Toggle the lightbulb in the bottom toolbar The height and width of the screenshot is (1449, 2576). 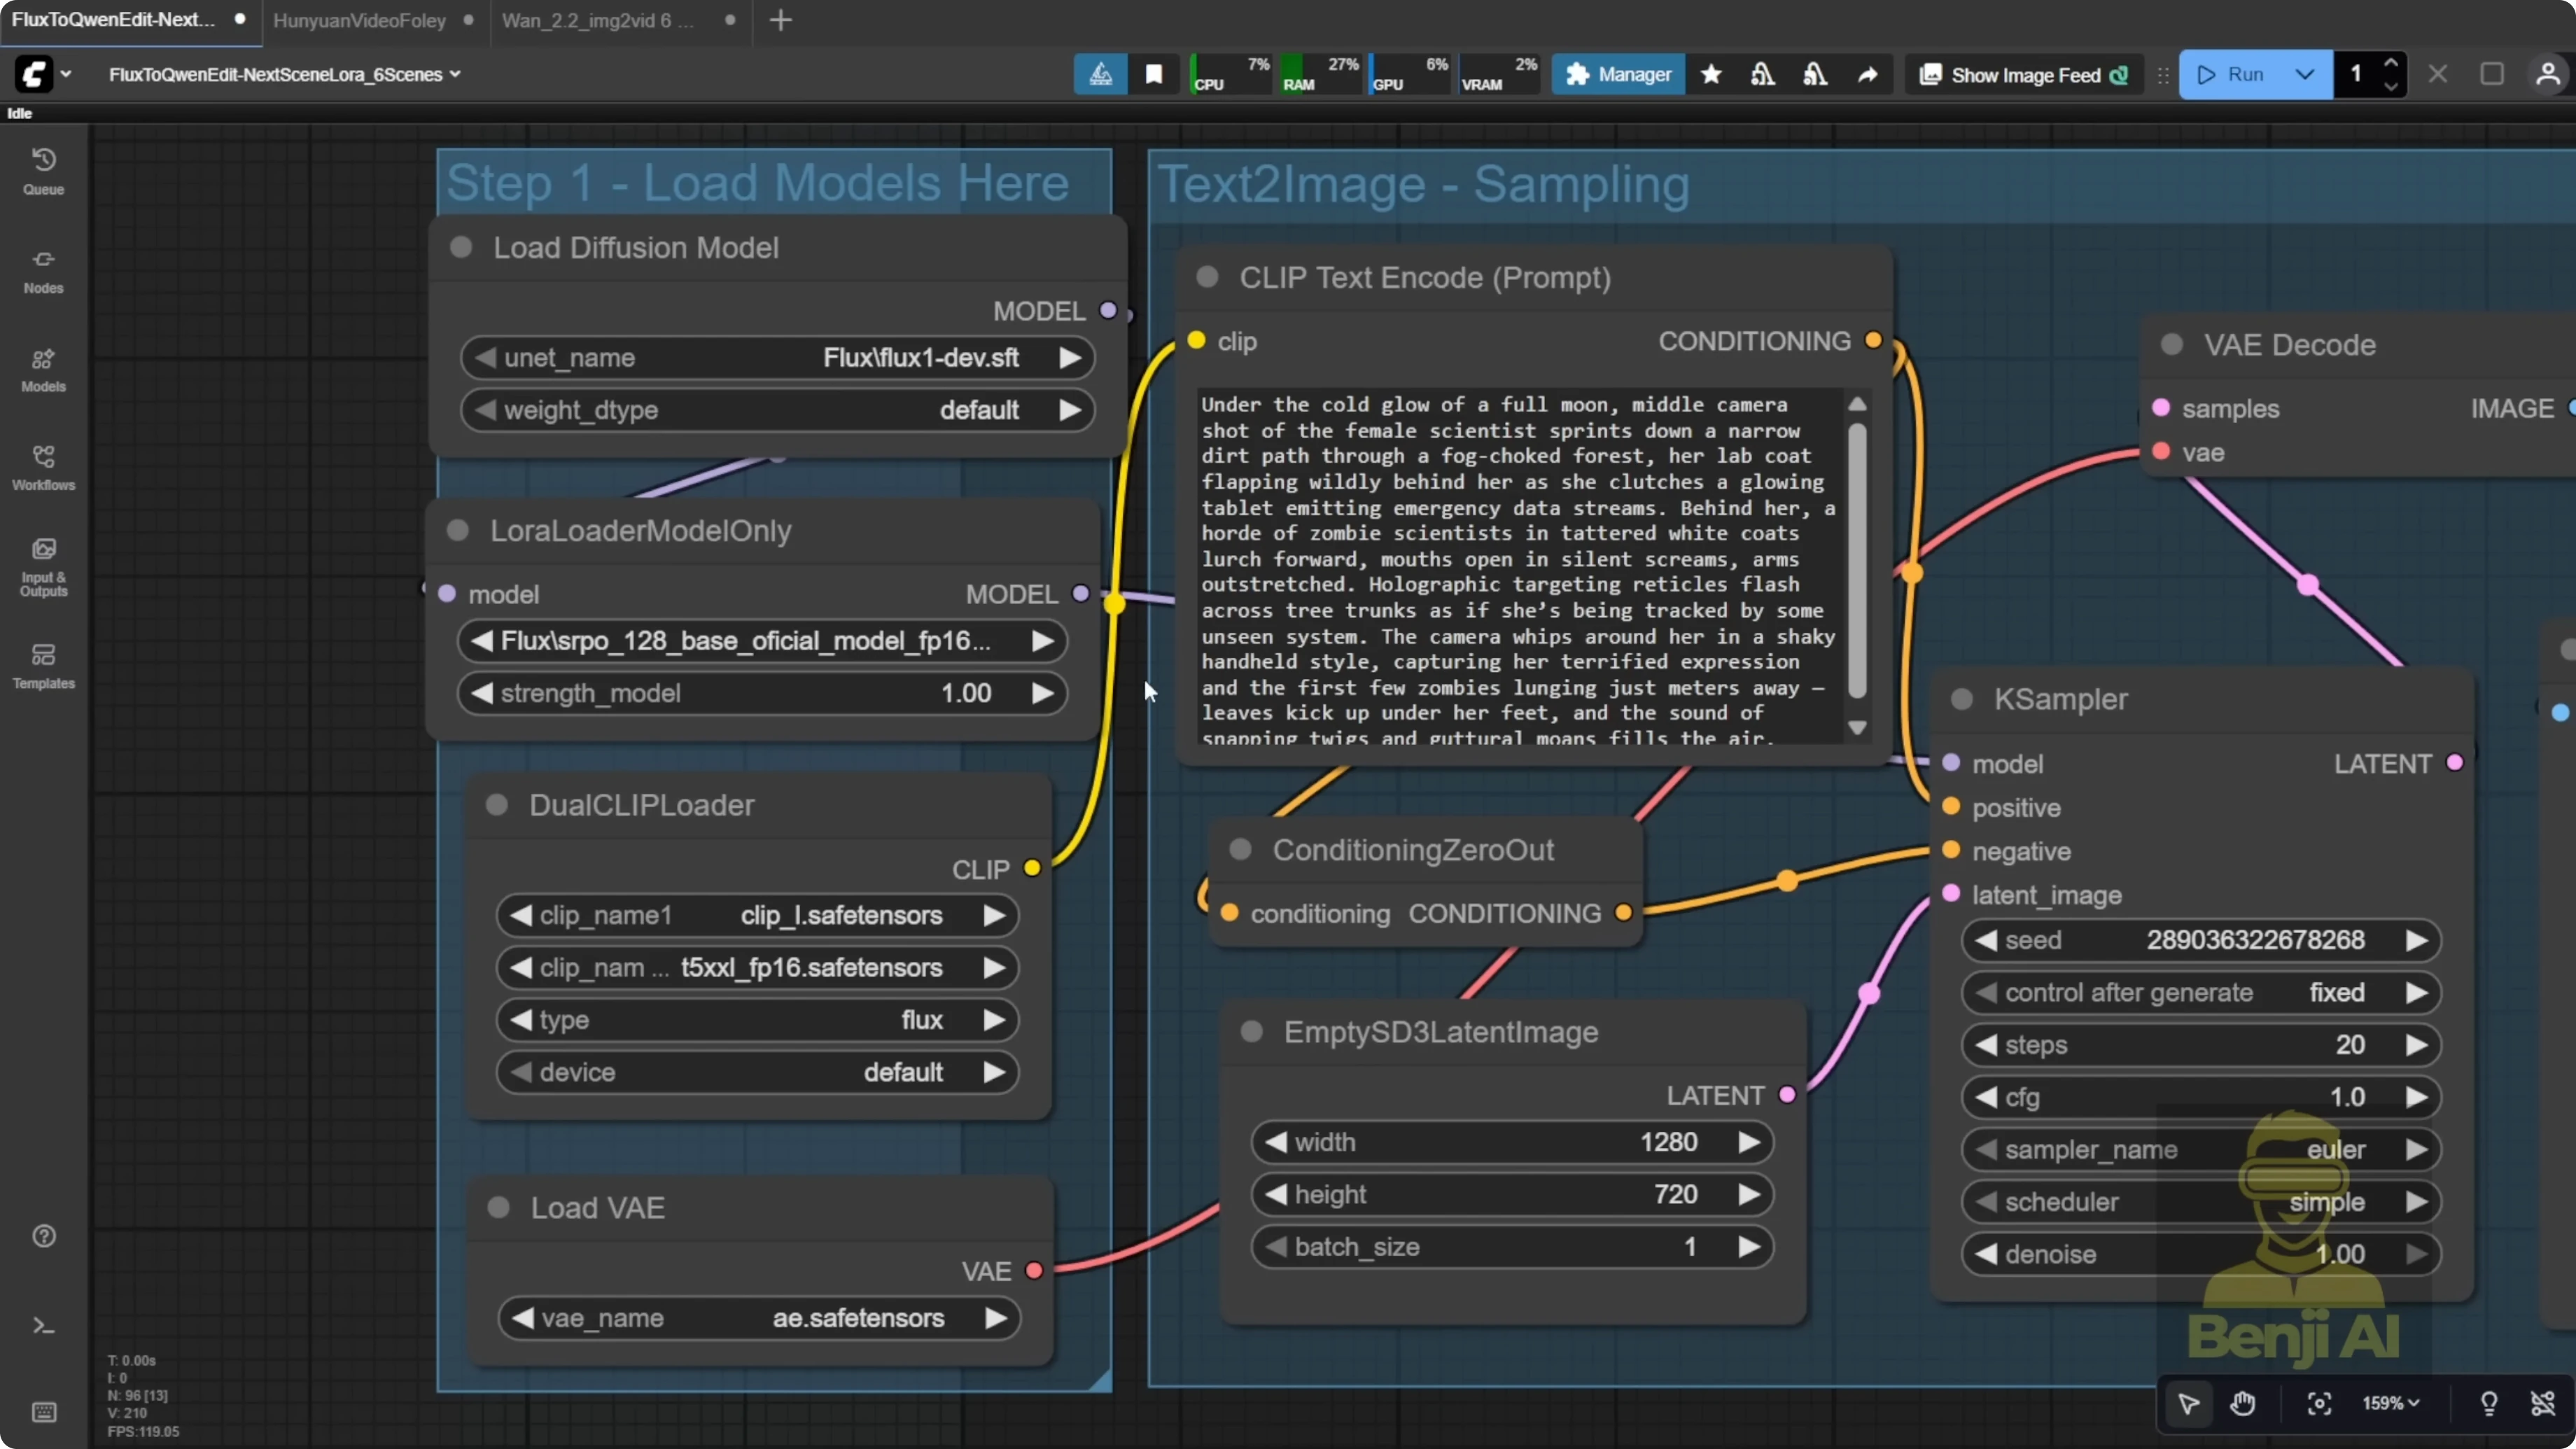tap(2489, 1404)
